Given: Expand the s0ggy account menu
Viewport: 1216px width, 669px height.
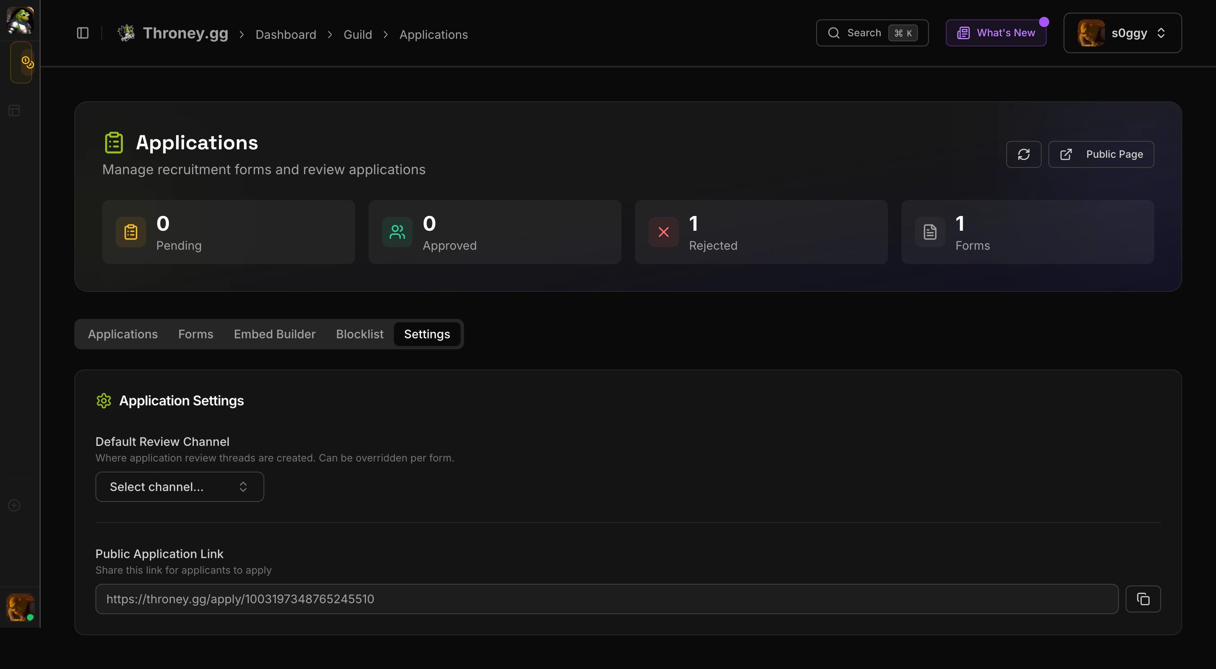Looking at the screenshot, I should (x=1122, y=33).
